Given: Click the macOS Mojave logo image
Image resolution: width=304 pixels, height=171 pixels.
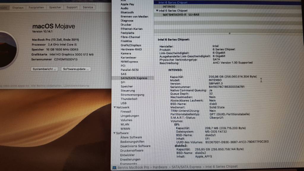Looking at the screenshot, I should click(7, 50).
